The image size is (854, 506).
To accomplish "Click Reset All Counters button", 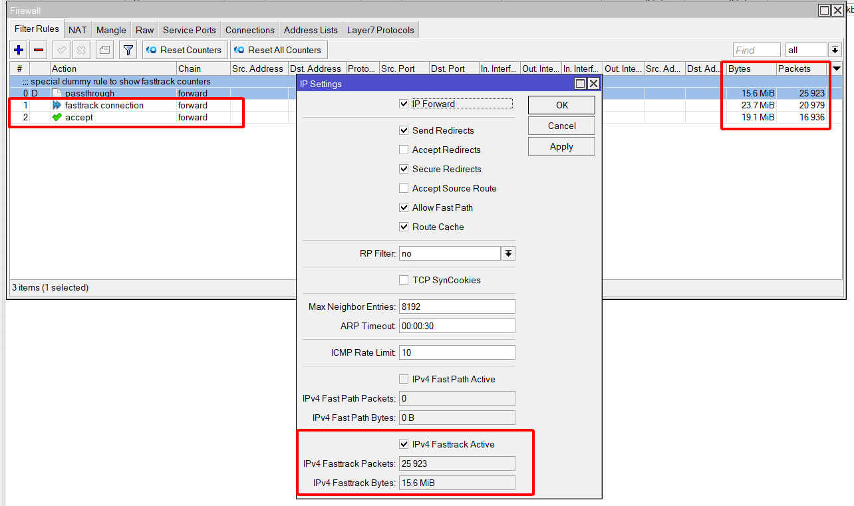I will tap(279, 50).
